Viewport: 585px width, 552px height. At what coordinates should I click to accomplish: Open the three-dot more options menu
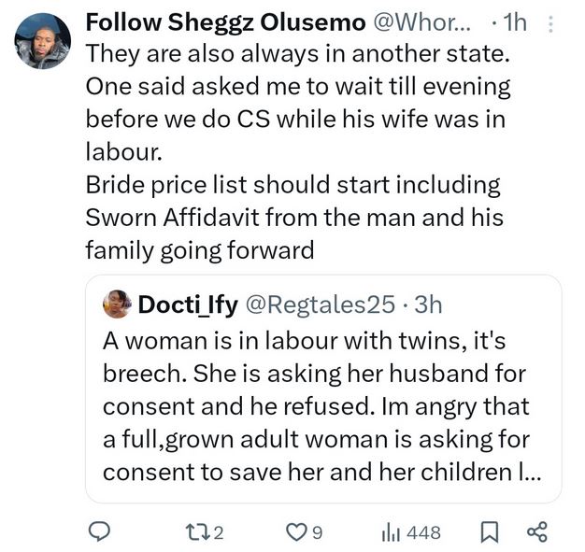click(550, 23)
